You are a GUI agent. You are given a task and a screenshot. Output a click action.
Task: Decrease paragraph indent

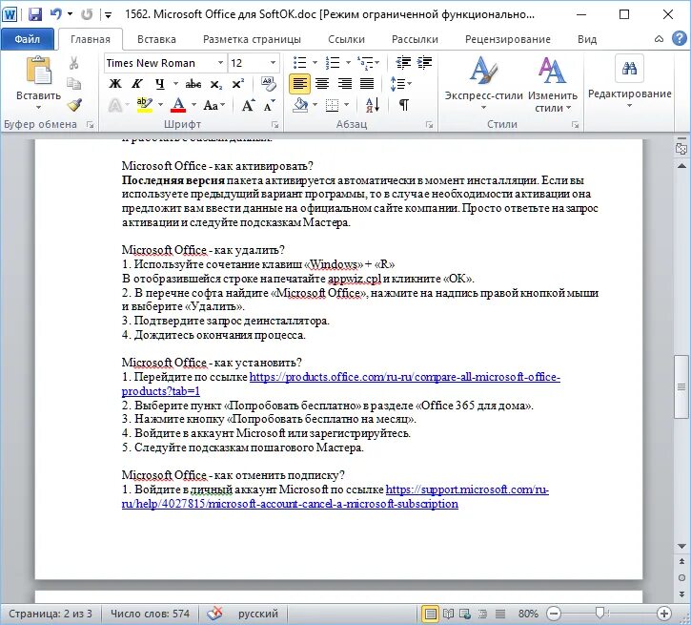click(403, 63)
